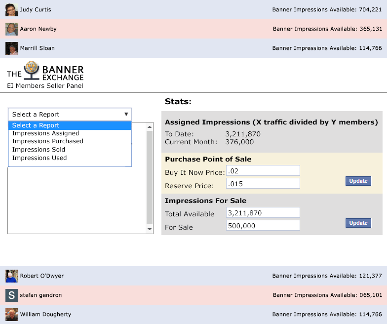Click Aaron Newby's impressions count 365,131
Viewport: 387px width, 324px height.
click(x=371, y=29)
